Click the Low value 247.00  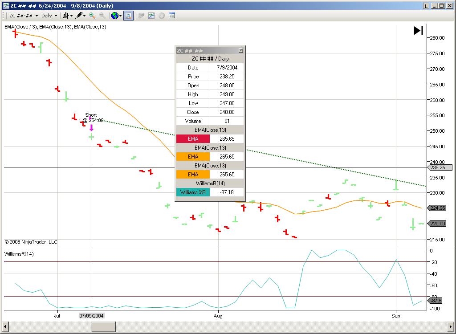(x=227, y=103)
